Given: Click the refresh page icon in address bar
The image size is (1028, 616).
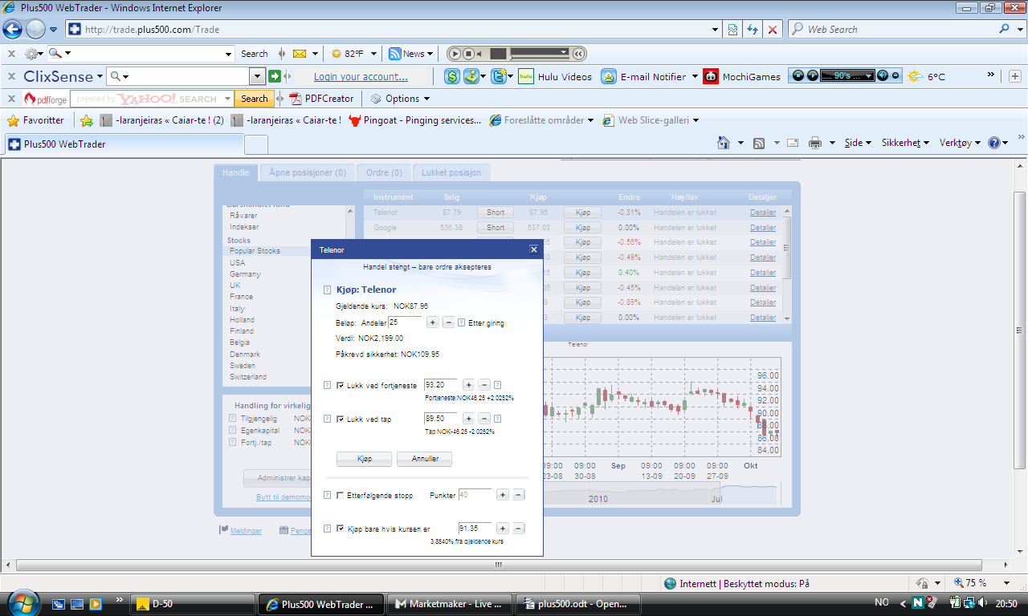Looking at the screenshot, I should (753, 30).
